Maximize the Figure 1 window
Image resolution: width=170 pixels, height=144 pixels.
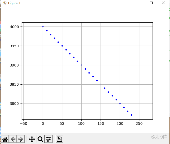pyautogui.click(x=151, y=3)
